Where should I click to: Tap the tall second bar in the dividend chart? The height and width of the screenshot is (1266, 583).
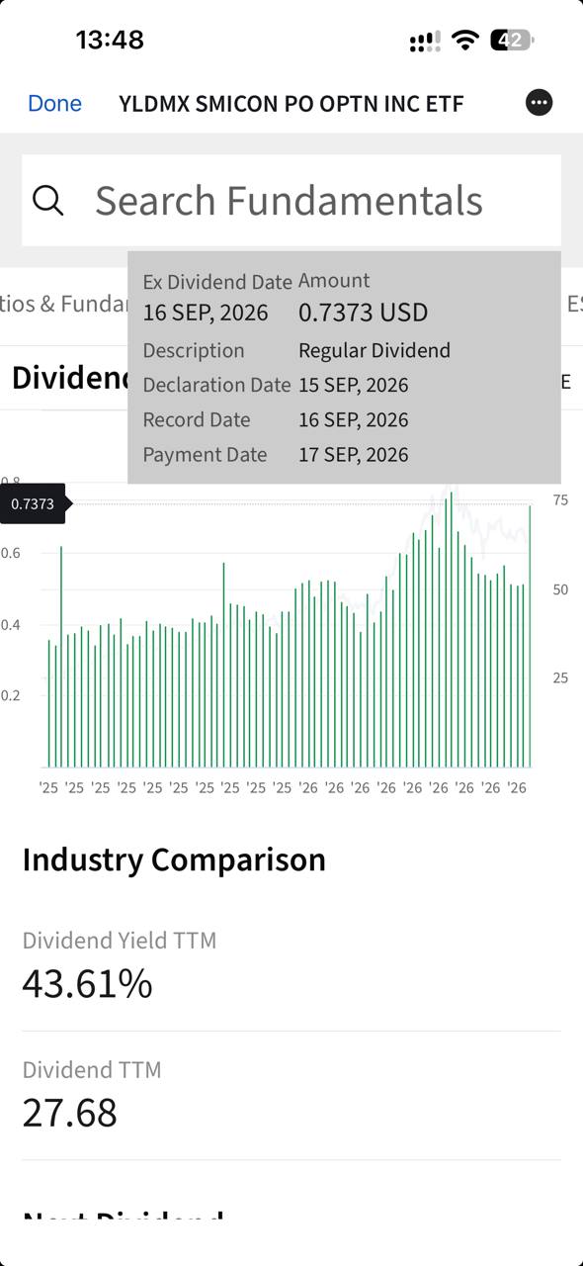(x=61, y=657)
